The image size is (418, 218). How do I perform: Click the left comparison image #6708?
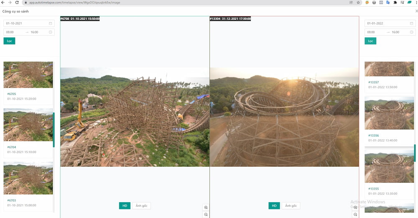click(x=135, y=117)
